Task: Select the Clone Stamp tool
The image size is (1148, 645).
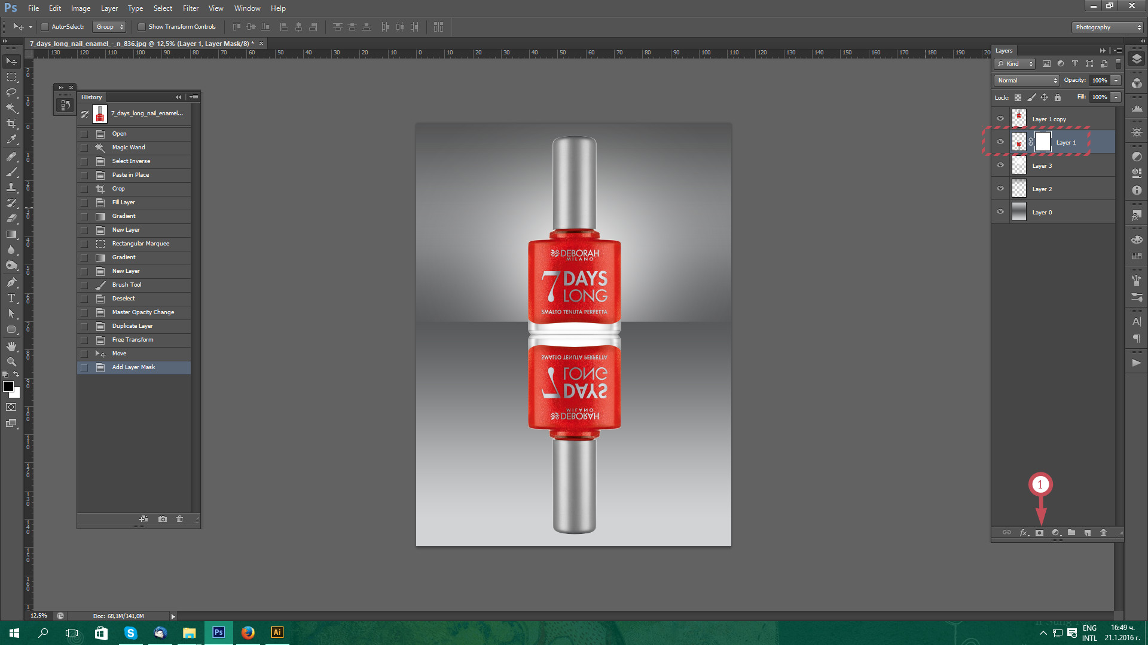Action: click(11, 188)
